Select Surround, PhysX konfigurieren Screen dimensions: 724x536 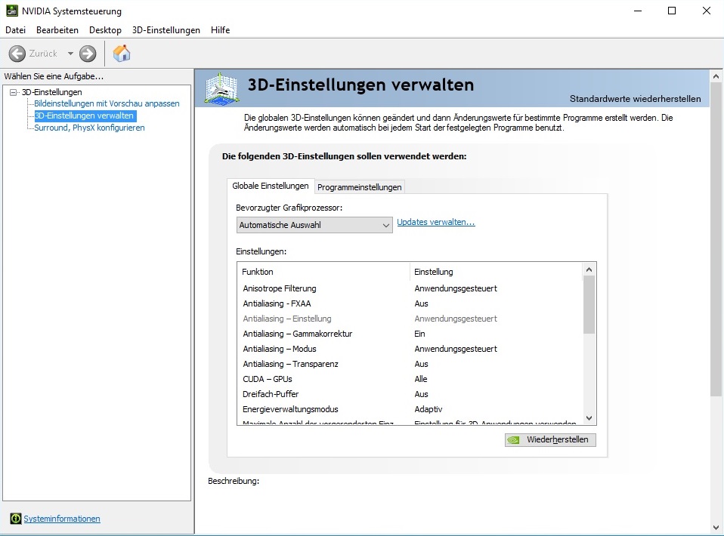point(90,128)
